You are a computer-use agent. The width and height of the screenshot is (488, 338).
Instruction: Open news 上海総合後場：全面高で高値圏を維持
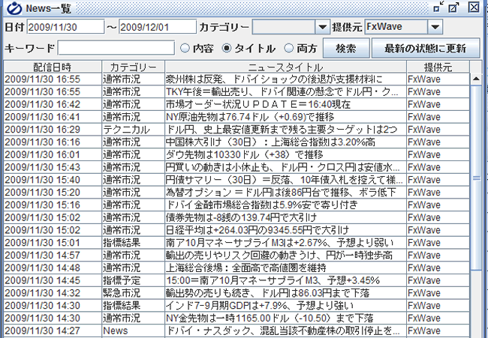(285, 268)
